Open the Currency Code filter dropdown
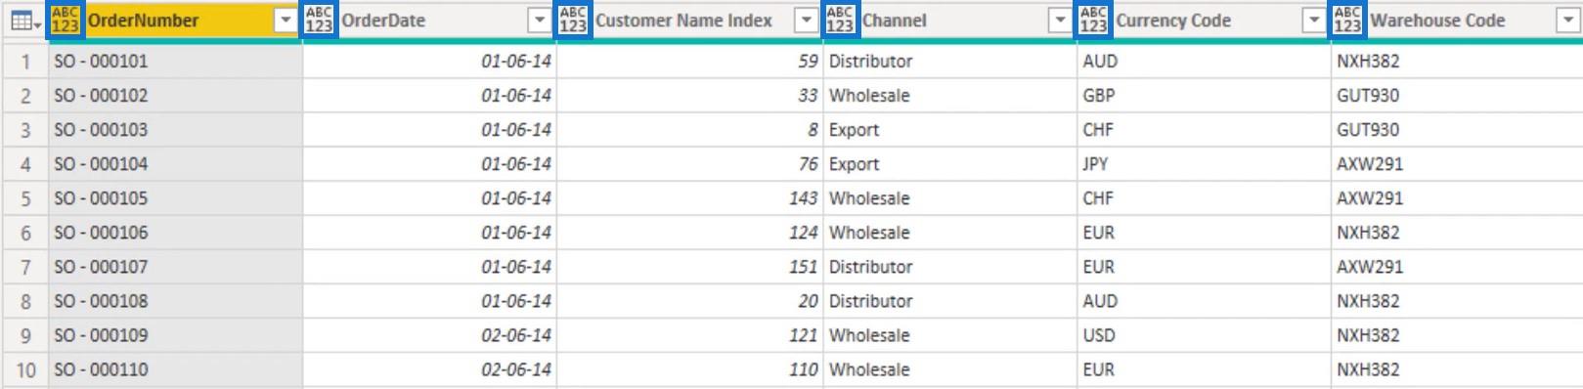Image resolution: width=1583 pixels, height=389 pixels. pyautogui.click(x=1314, y=21)
